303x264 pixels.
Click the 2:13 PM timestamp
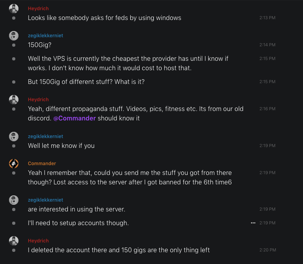(267, 18)
